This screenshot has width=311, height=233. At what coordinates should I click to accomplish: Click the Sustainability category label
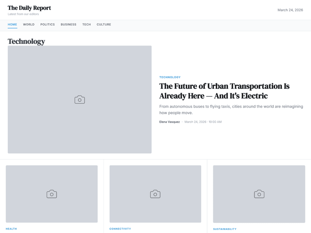click(x=225, y=229)
